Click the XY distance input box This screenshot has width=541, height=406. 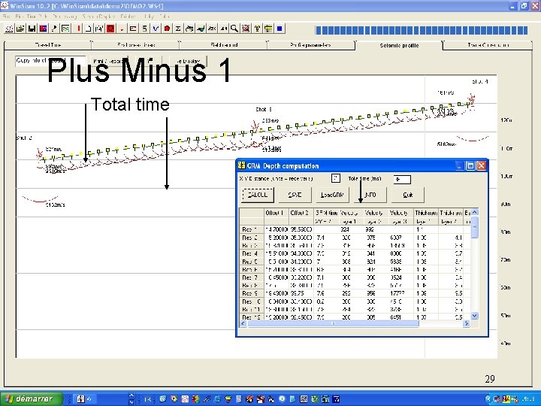[x=336, y=178]
